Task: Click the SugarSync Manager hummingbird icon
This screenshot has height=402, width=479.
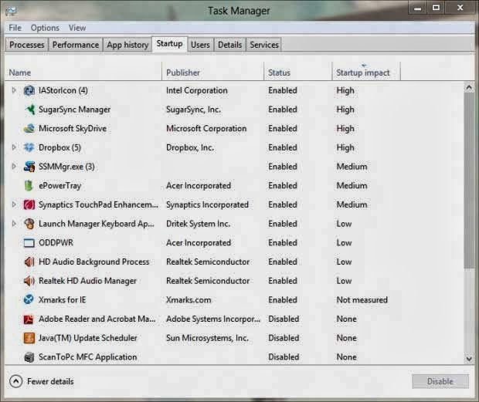Action: [29, 110]
